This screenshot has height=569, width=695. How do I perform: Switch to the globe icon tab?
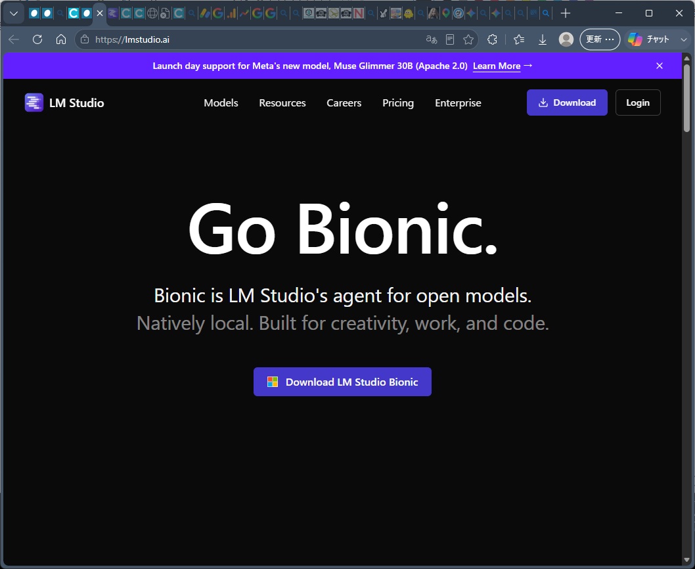(x=152, y=13)
